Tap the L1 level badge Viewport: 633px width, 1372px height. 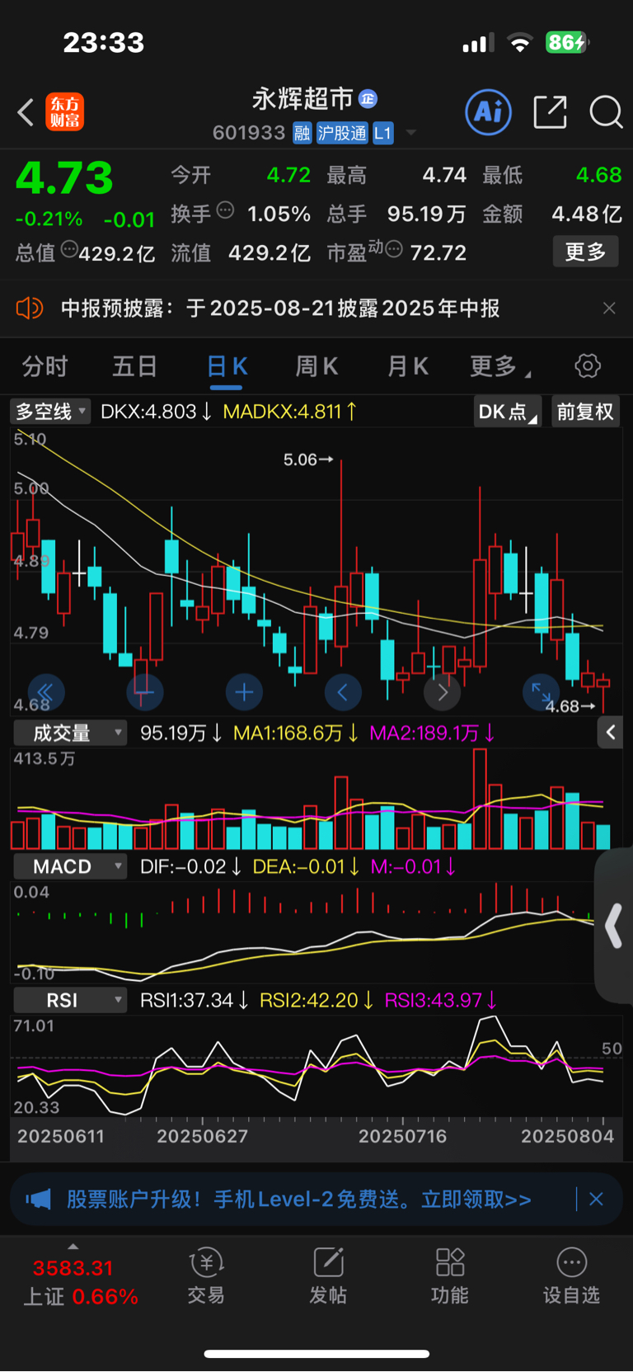[382, 133]
